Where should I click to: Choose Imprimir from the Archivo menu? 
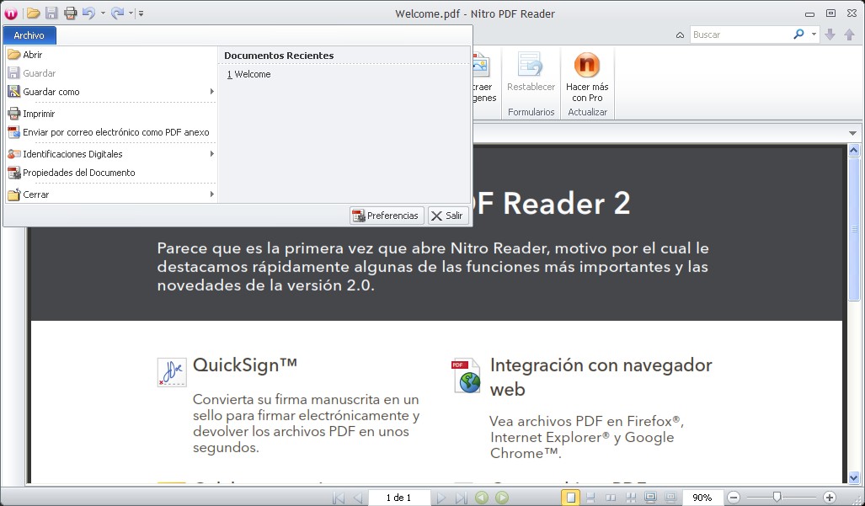111,114
